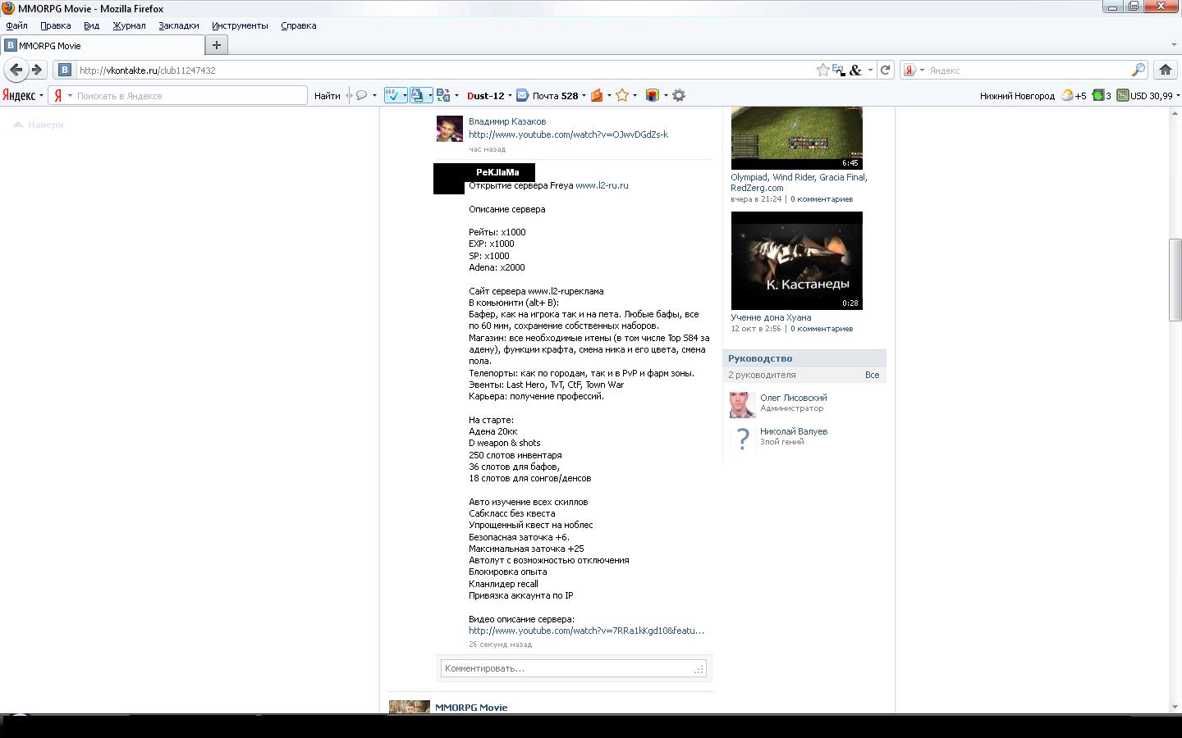Image resolution: width=1182 pixels, height=738 pixels.
Task: Open the Журнал menu
Action: (129, 25)
